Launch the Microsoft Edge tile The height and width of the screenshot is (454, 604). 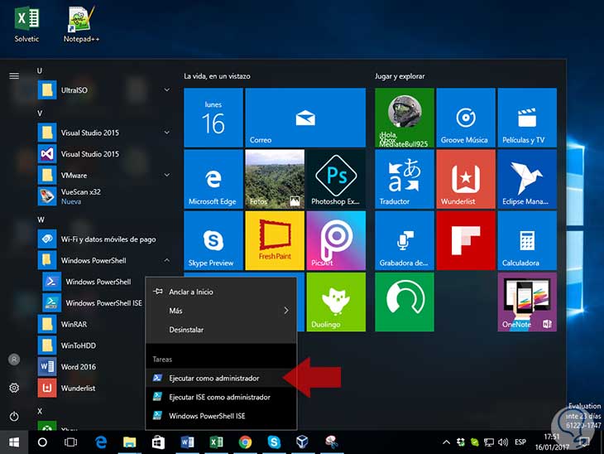(213, 179)
